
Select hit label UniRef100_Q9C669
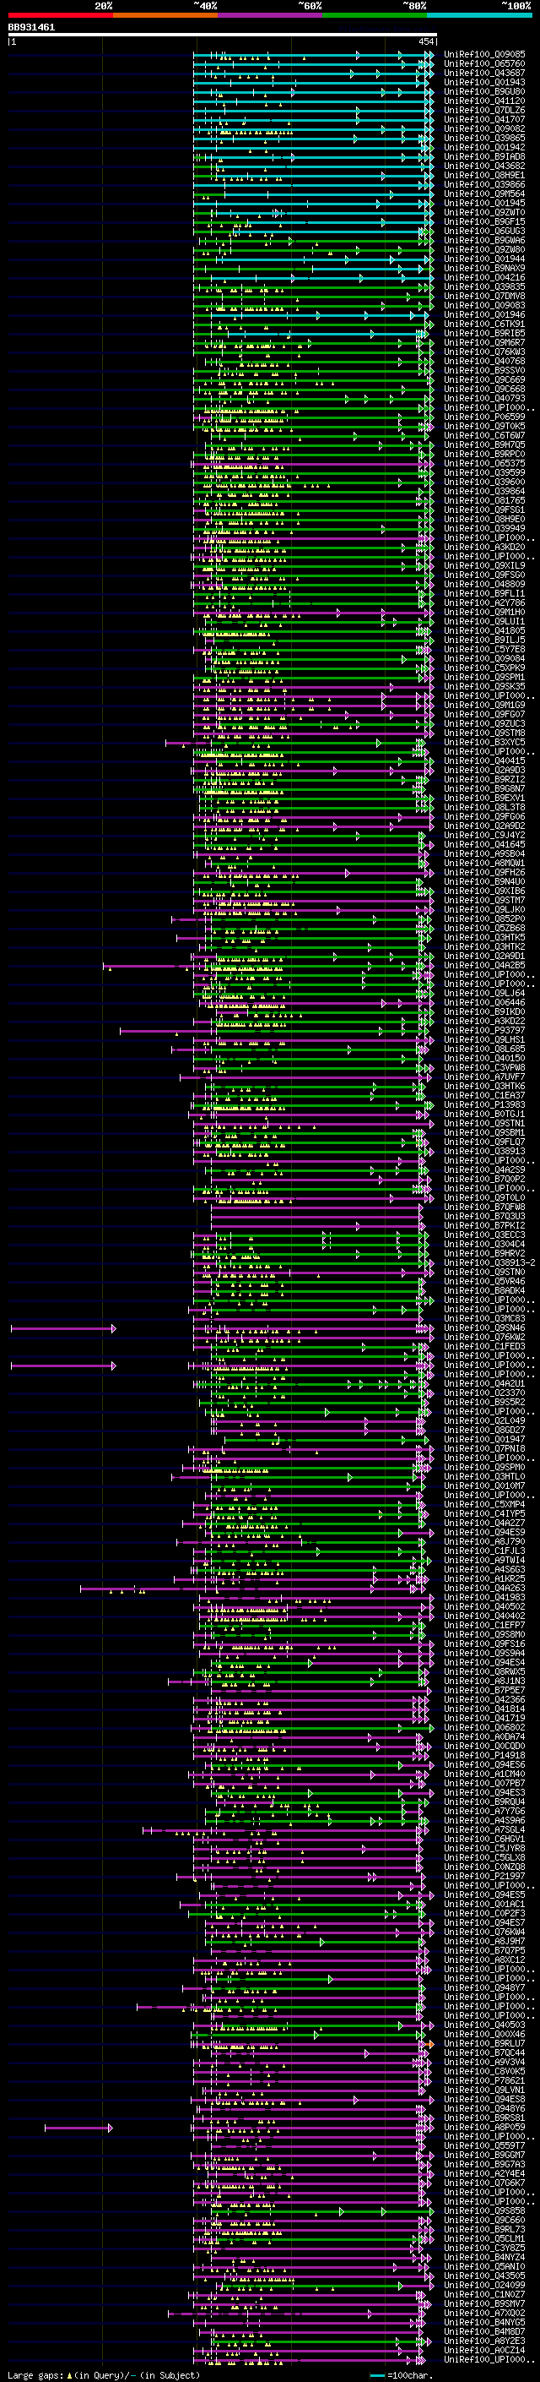(484, 379)
